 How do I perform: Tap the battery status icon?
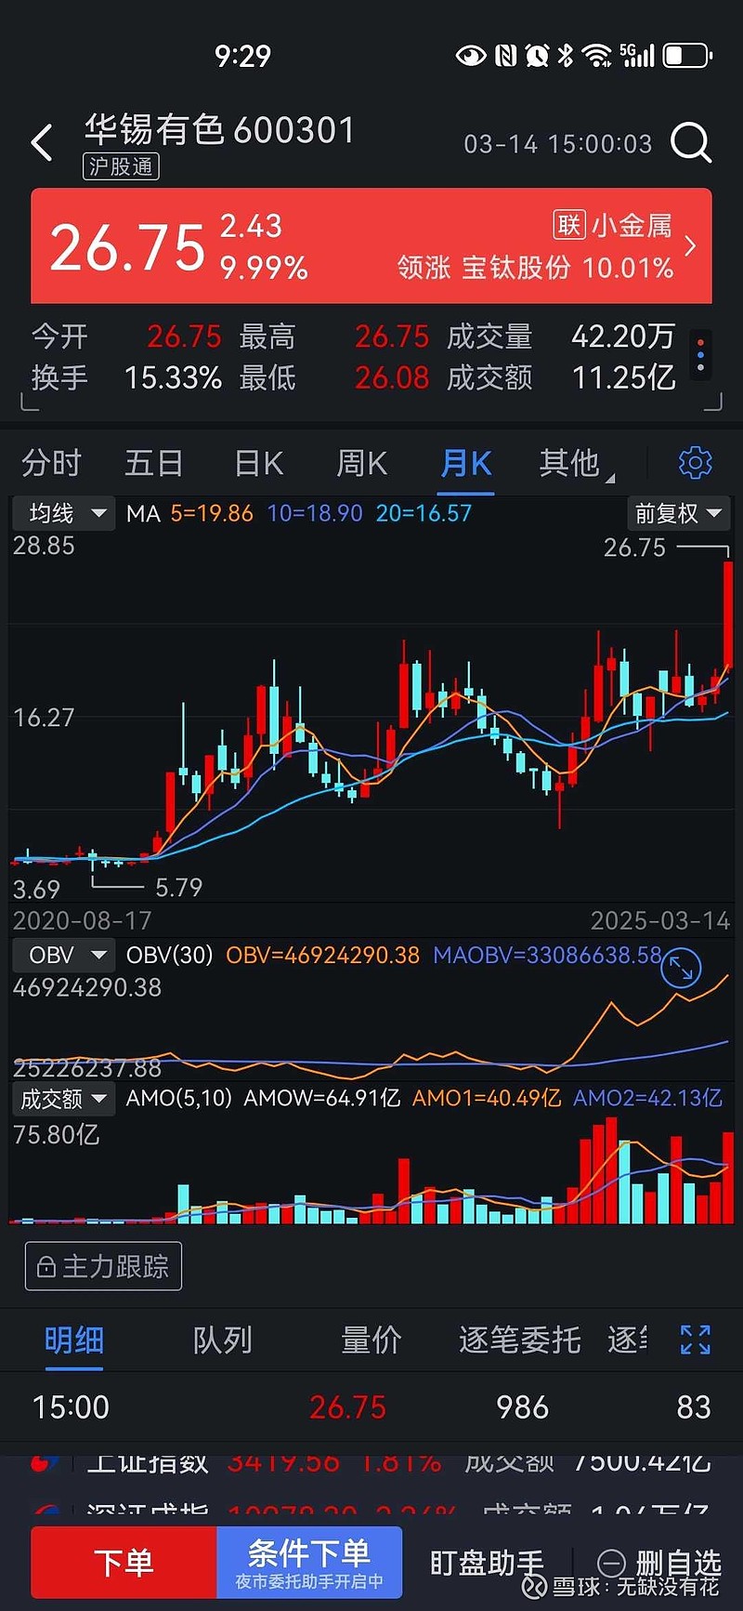[687, 56]
